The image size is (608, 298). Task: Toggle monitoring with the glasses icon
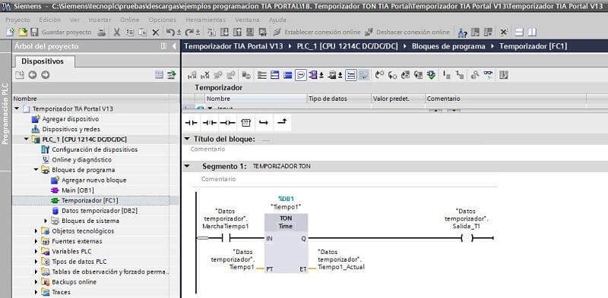click(x=488, y=75)
